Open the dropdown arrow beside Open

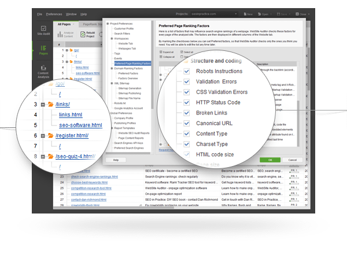tap(271, 14)
